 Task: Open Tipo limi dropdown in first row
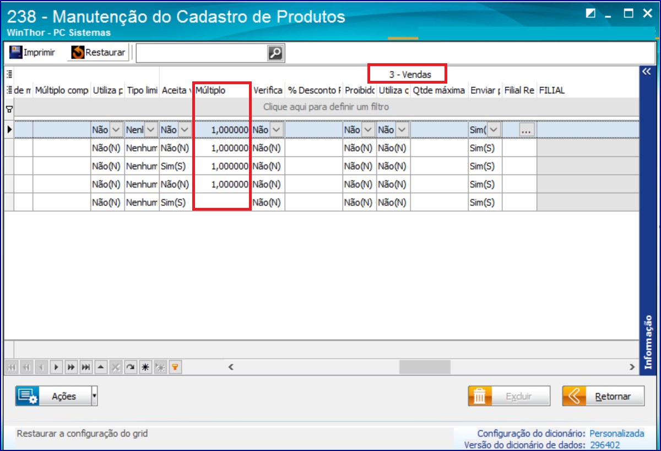(x=151, y=129)
